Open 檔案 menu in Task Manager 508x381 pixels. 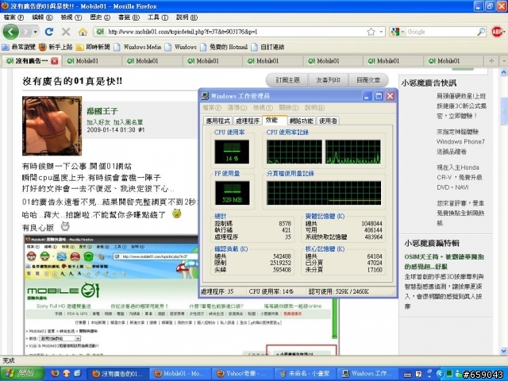212,108
